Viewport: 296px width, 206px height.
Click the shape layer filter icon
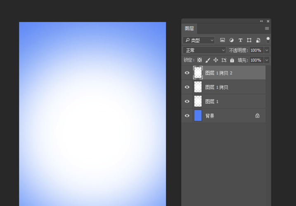tap(249, 40)
